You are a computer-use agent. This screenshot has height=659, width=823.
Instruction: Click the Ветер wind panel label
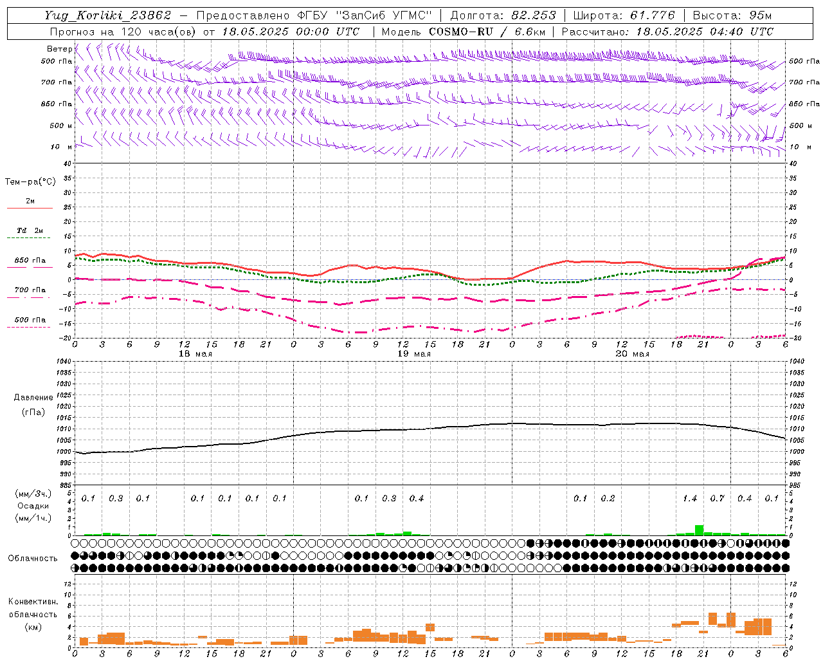coord(59,49)
